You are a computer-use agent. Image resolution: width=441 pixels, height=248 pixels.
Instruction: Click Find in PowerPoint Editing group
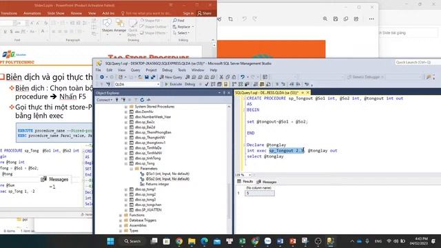178,21
